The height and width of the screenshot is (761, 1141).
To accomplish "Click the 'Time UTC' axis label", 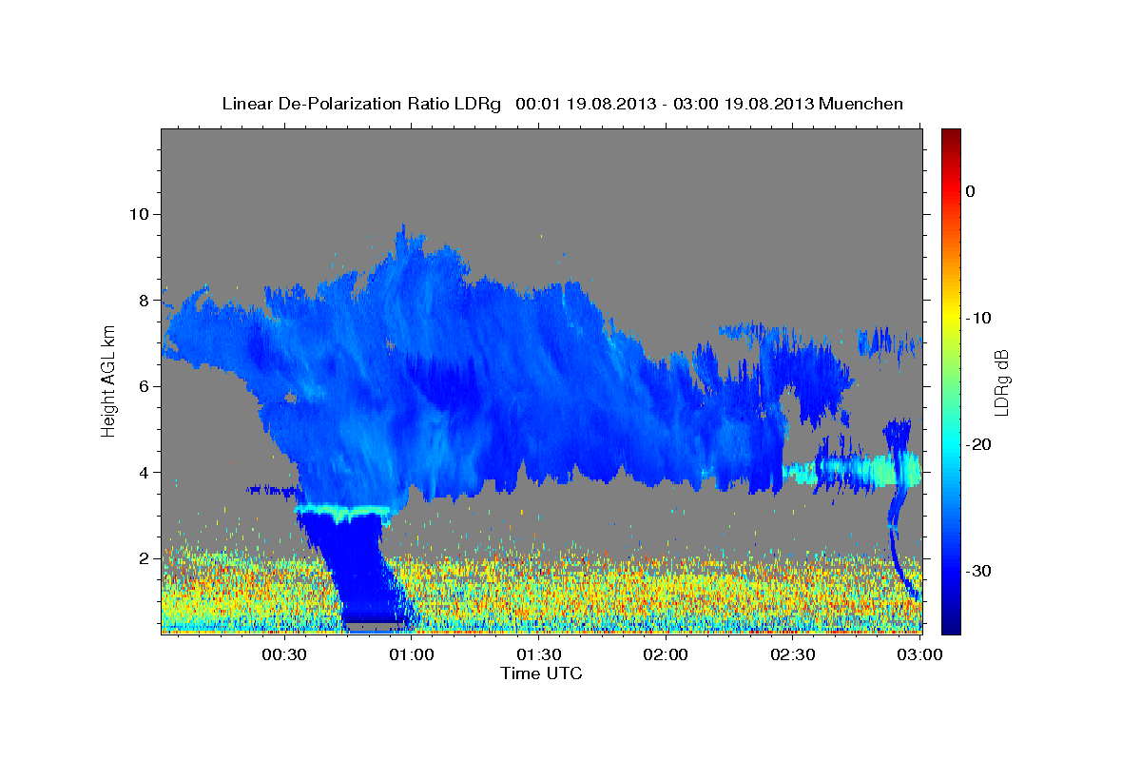I will coord(541,673).
